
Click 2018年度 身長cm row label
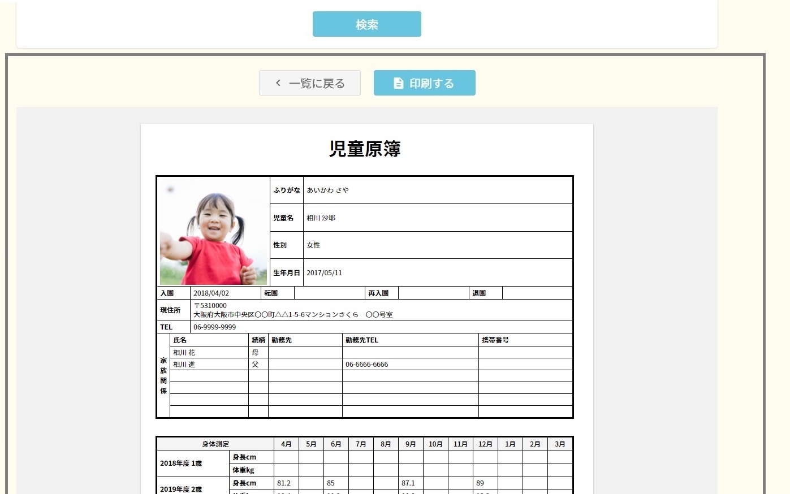[244, 457]
